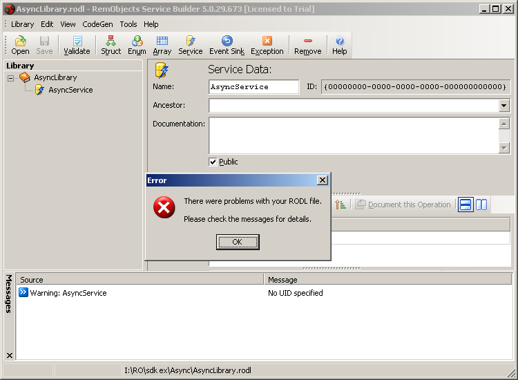Click the service lightning icon beside Service Data
The width and height of the screenshot is (518, 380).
pos(162,70)
